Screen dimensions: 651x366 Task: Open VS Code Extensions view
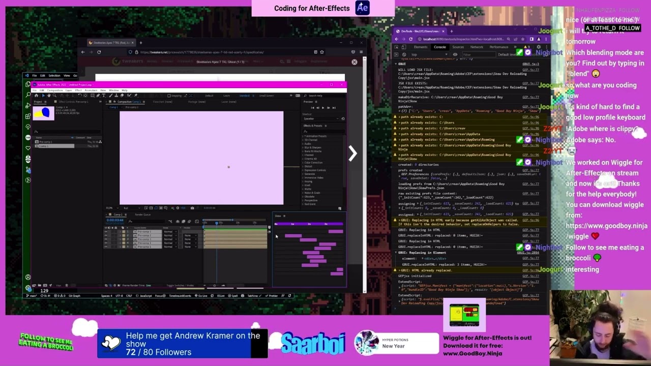click(28, 116)
